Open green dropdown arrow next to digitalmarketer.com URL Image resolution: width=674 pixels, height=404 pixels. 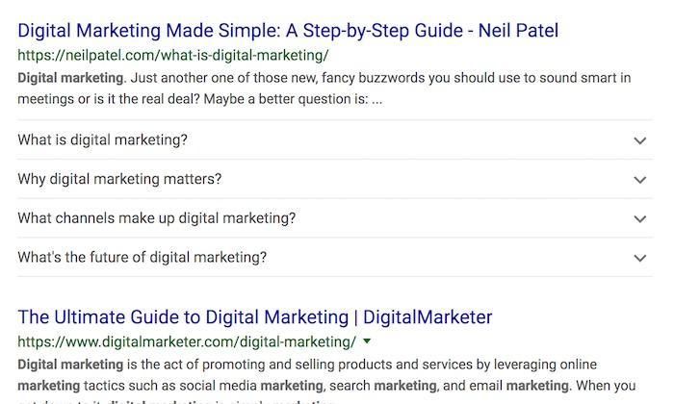[x=367, y=341]
